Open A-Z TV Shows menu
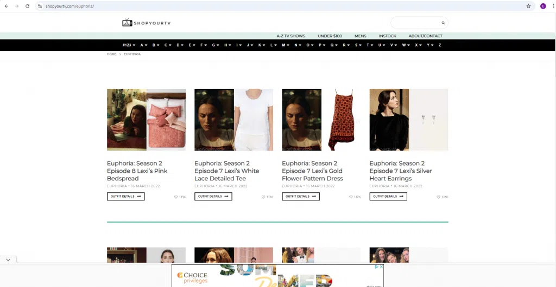Screen dimensions: 556x287 pos(291,36)
